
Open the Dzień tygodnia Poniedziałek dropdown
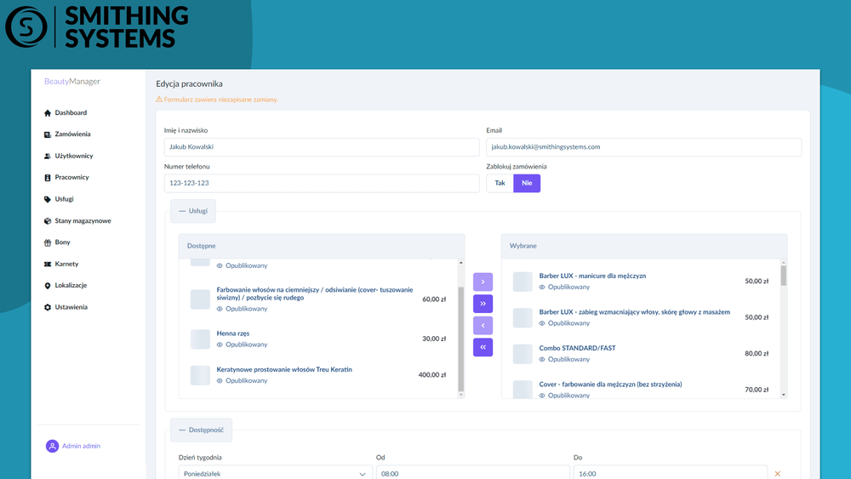[276, 474]
